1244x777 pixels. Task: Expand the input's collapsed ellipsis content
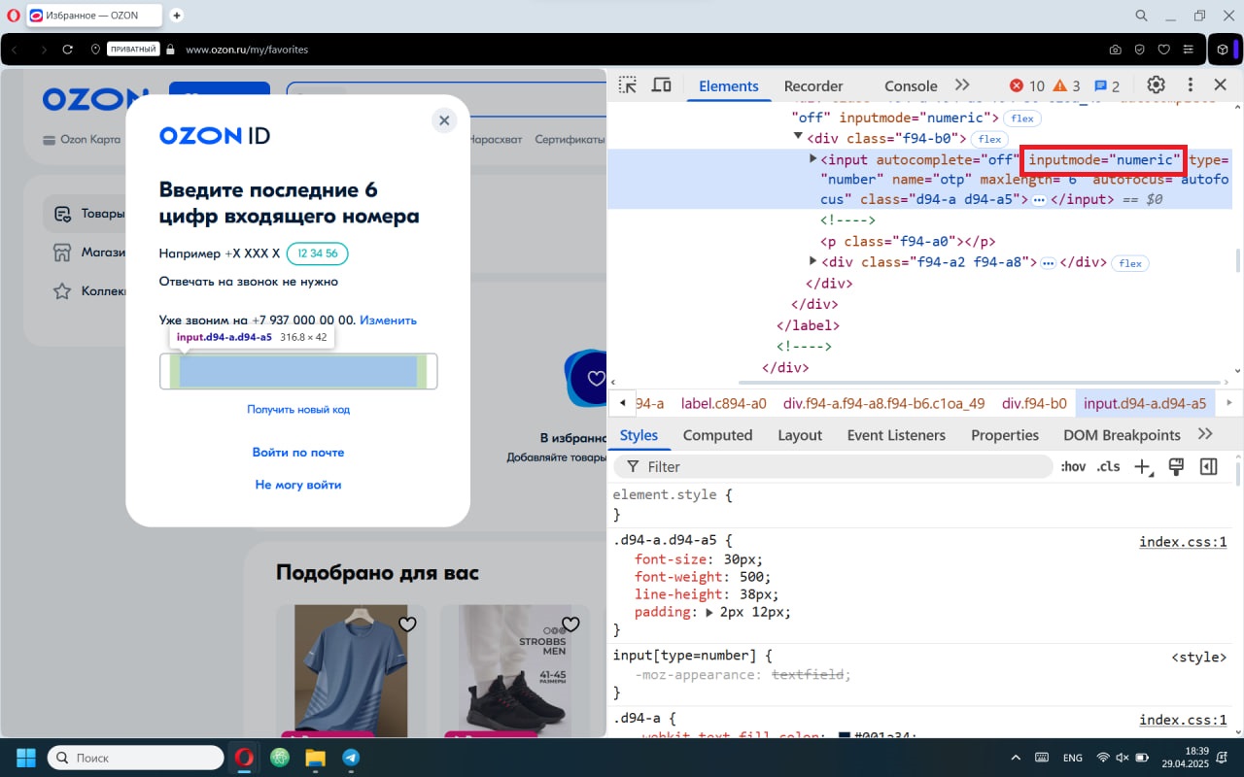tap(1039, 200)
